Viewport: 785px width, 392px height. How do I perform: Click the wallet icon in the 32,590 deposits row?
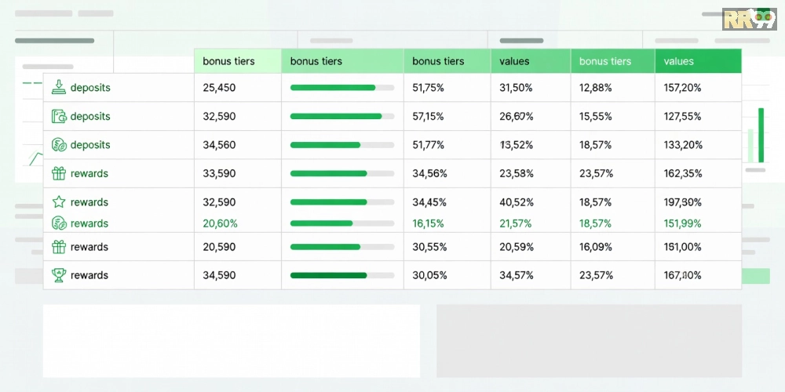click(59, 116)
